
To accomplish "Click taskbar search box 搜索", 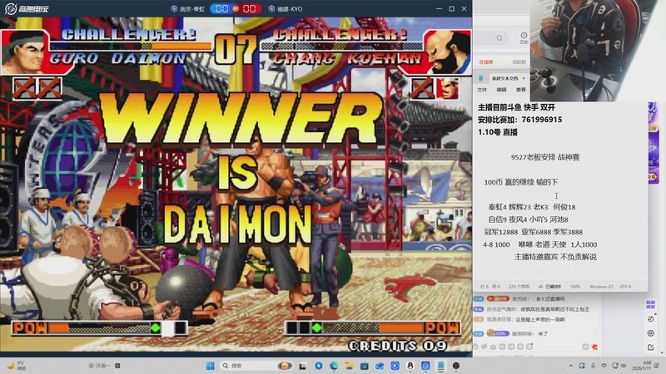I will (x=256, y=366).
